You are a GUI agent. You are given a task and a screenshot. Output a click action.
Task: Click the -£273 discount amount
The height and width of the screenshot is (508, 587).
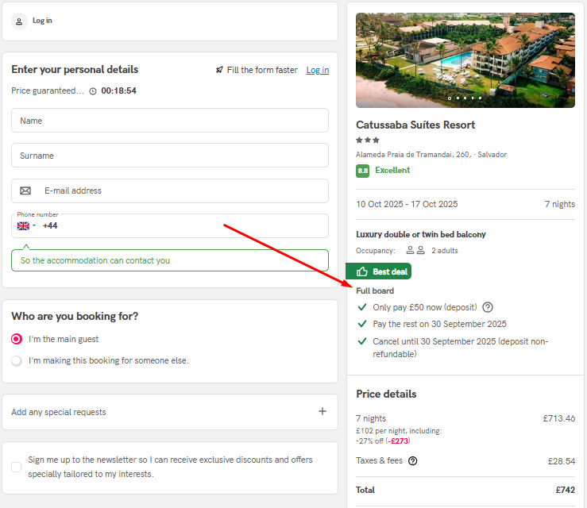[x=398, y=441]
